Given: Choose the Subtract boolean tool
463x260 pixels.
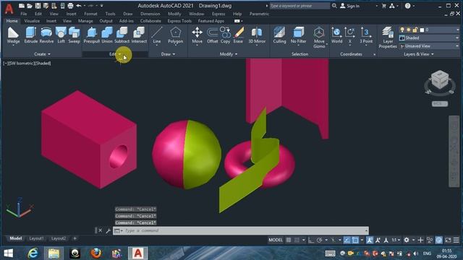Looking at the screenshot, I should (122, 35).
